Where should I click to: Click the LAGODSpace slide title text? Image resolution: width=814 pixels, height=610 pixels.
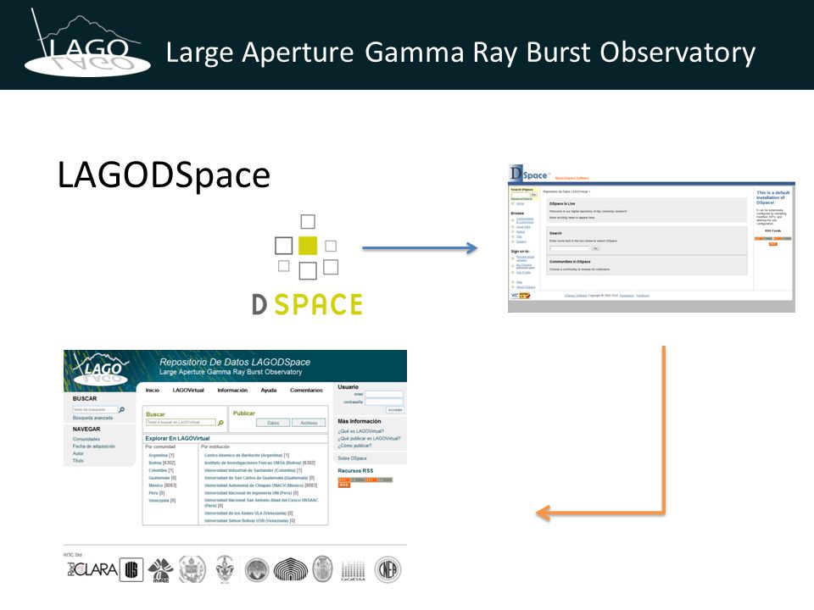[x=164, y=175]
